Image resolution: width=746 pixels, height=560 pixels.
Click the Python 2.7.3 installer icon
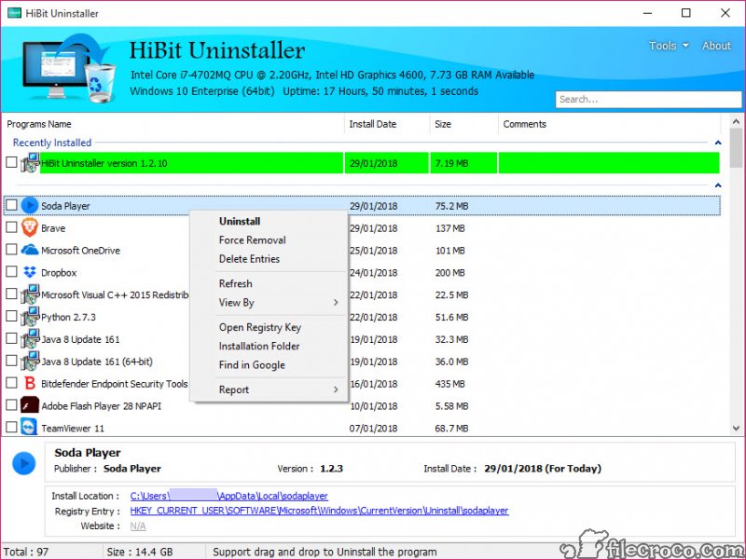click(x=30, y=316)
